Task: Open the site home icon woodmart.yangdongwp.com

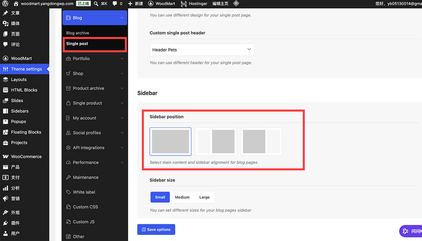Action: coord(16,4)
